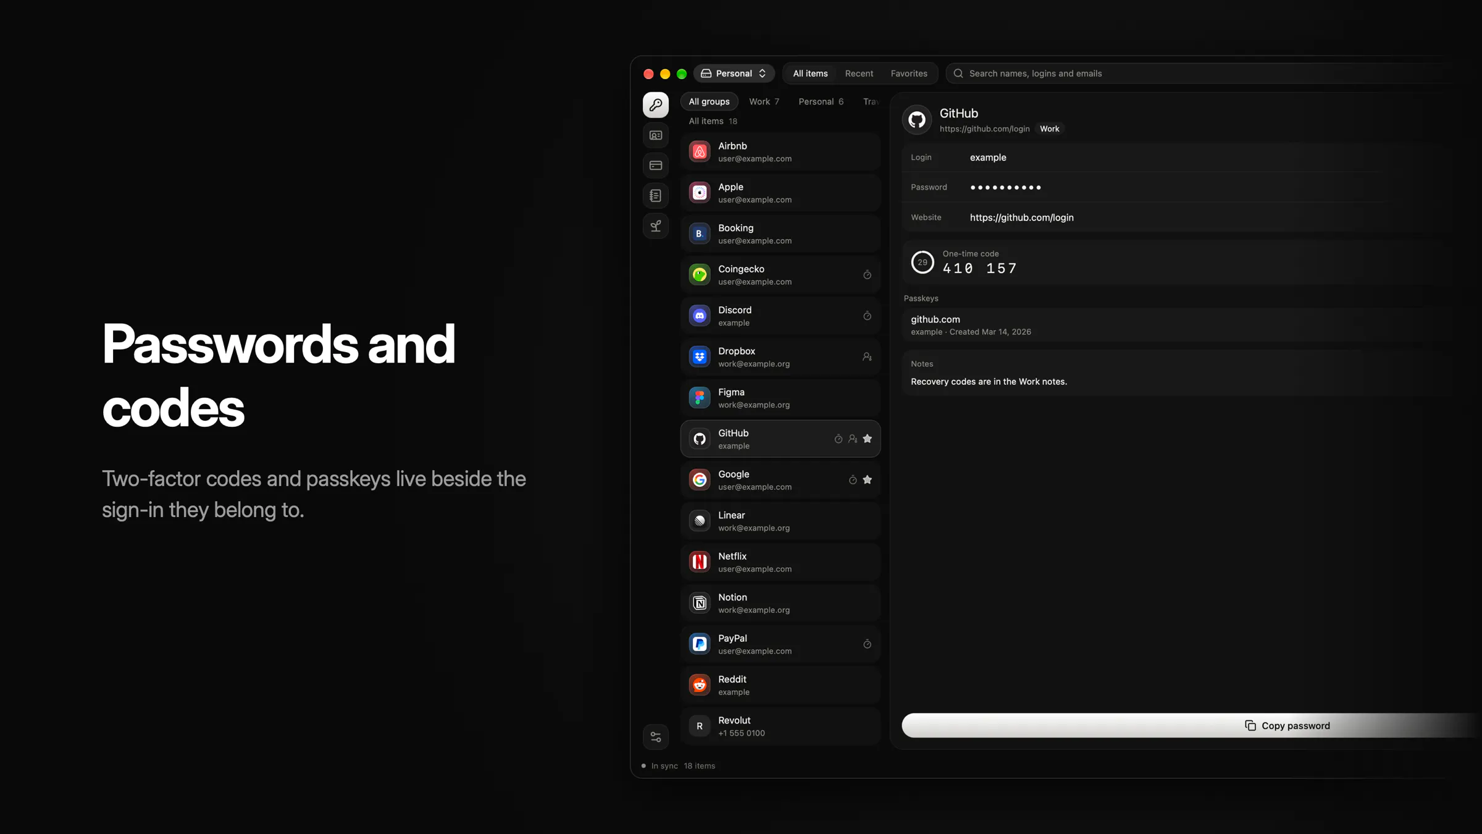Select the Netflix list item

coord(781,562)
